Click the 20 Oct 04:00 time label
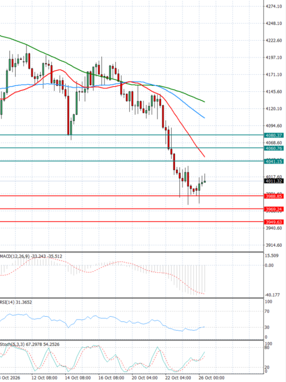 click(144, 378)
